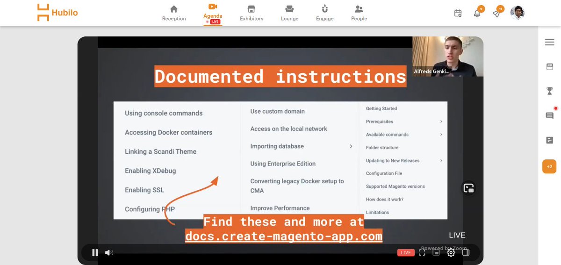Open the Lounge tab
Image resolution: width=561 pixels, height=265 pixels.
[x=289, y=13]
